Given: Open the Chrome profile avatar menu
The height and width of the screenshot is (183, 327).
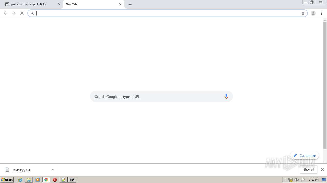Looking at the screenshot, I should (313, 13).
